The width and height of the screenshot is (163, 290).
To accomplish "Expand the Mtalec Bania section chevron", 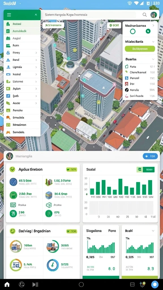I will 153,42.
